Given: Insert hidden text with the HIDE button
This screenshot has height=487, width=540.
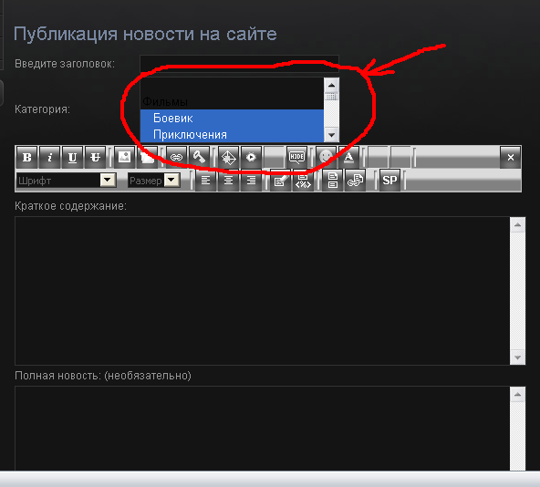Looking at the screenshot, I should click(296, 157).
